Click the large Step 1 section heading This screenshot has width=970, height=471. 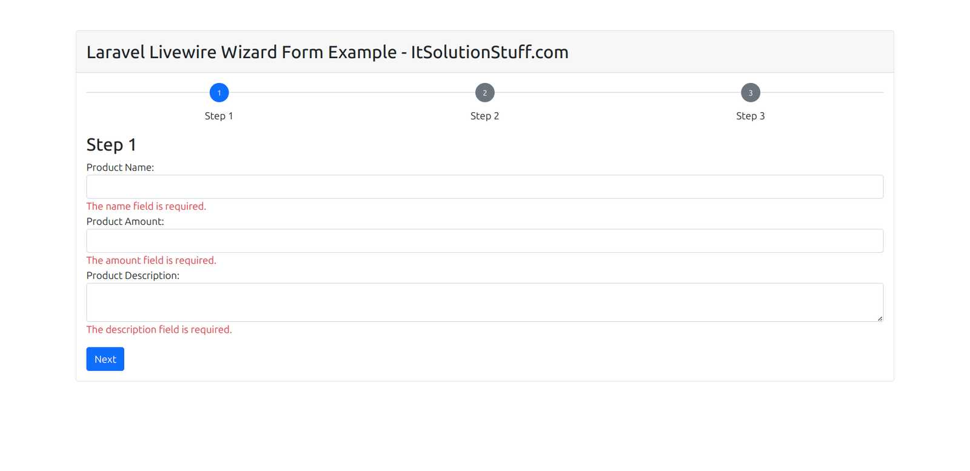pyautogui.click(x=112, y=144)
